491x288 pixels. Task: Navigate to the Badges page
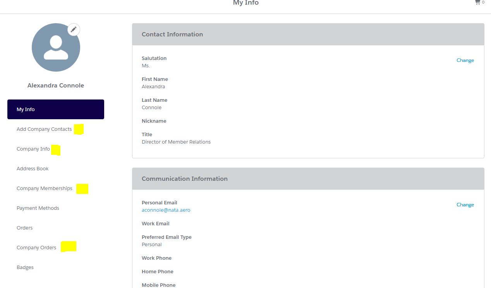coord(25,267)
